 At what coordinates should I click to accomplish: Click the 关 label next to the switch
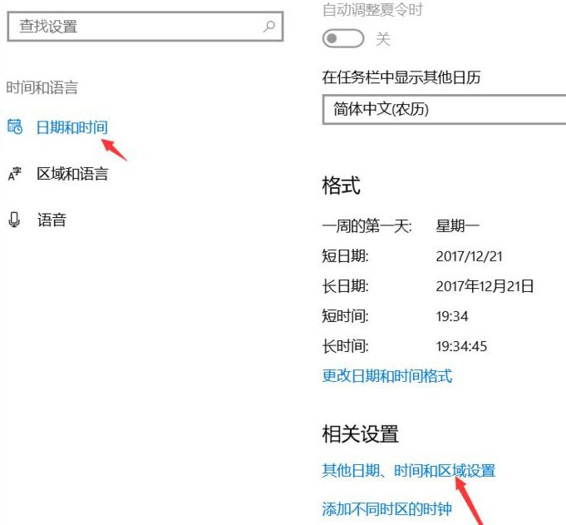click(383, 39)
